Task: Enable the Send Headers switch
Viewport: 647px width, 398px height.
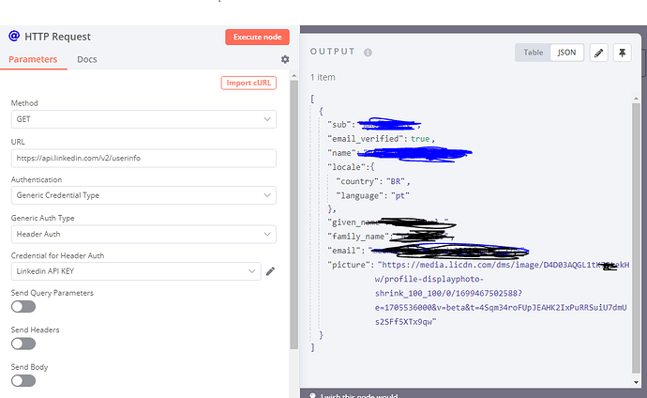Action: click(x=23, y=344)
